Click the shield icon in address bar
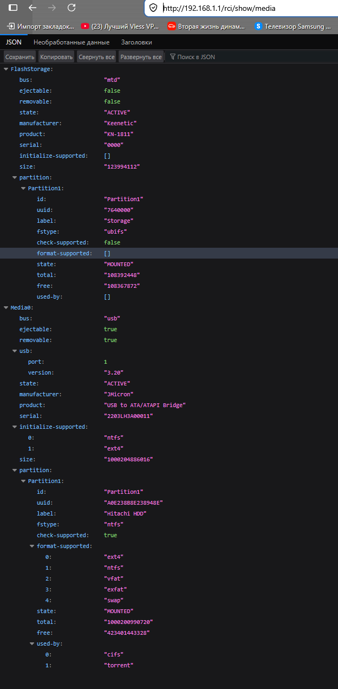Image resolution: width=338 pixels, height=689 pixels. (x=153, y=8)
